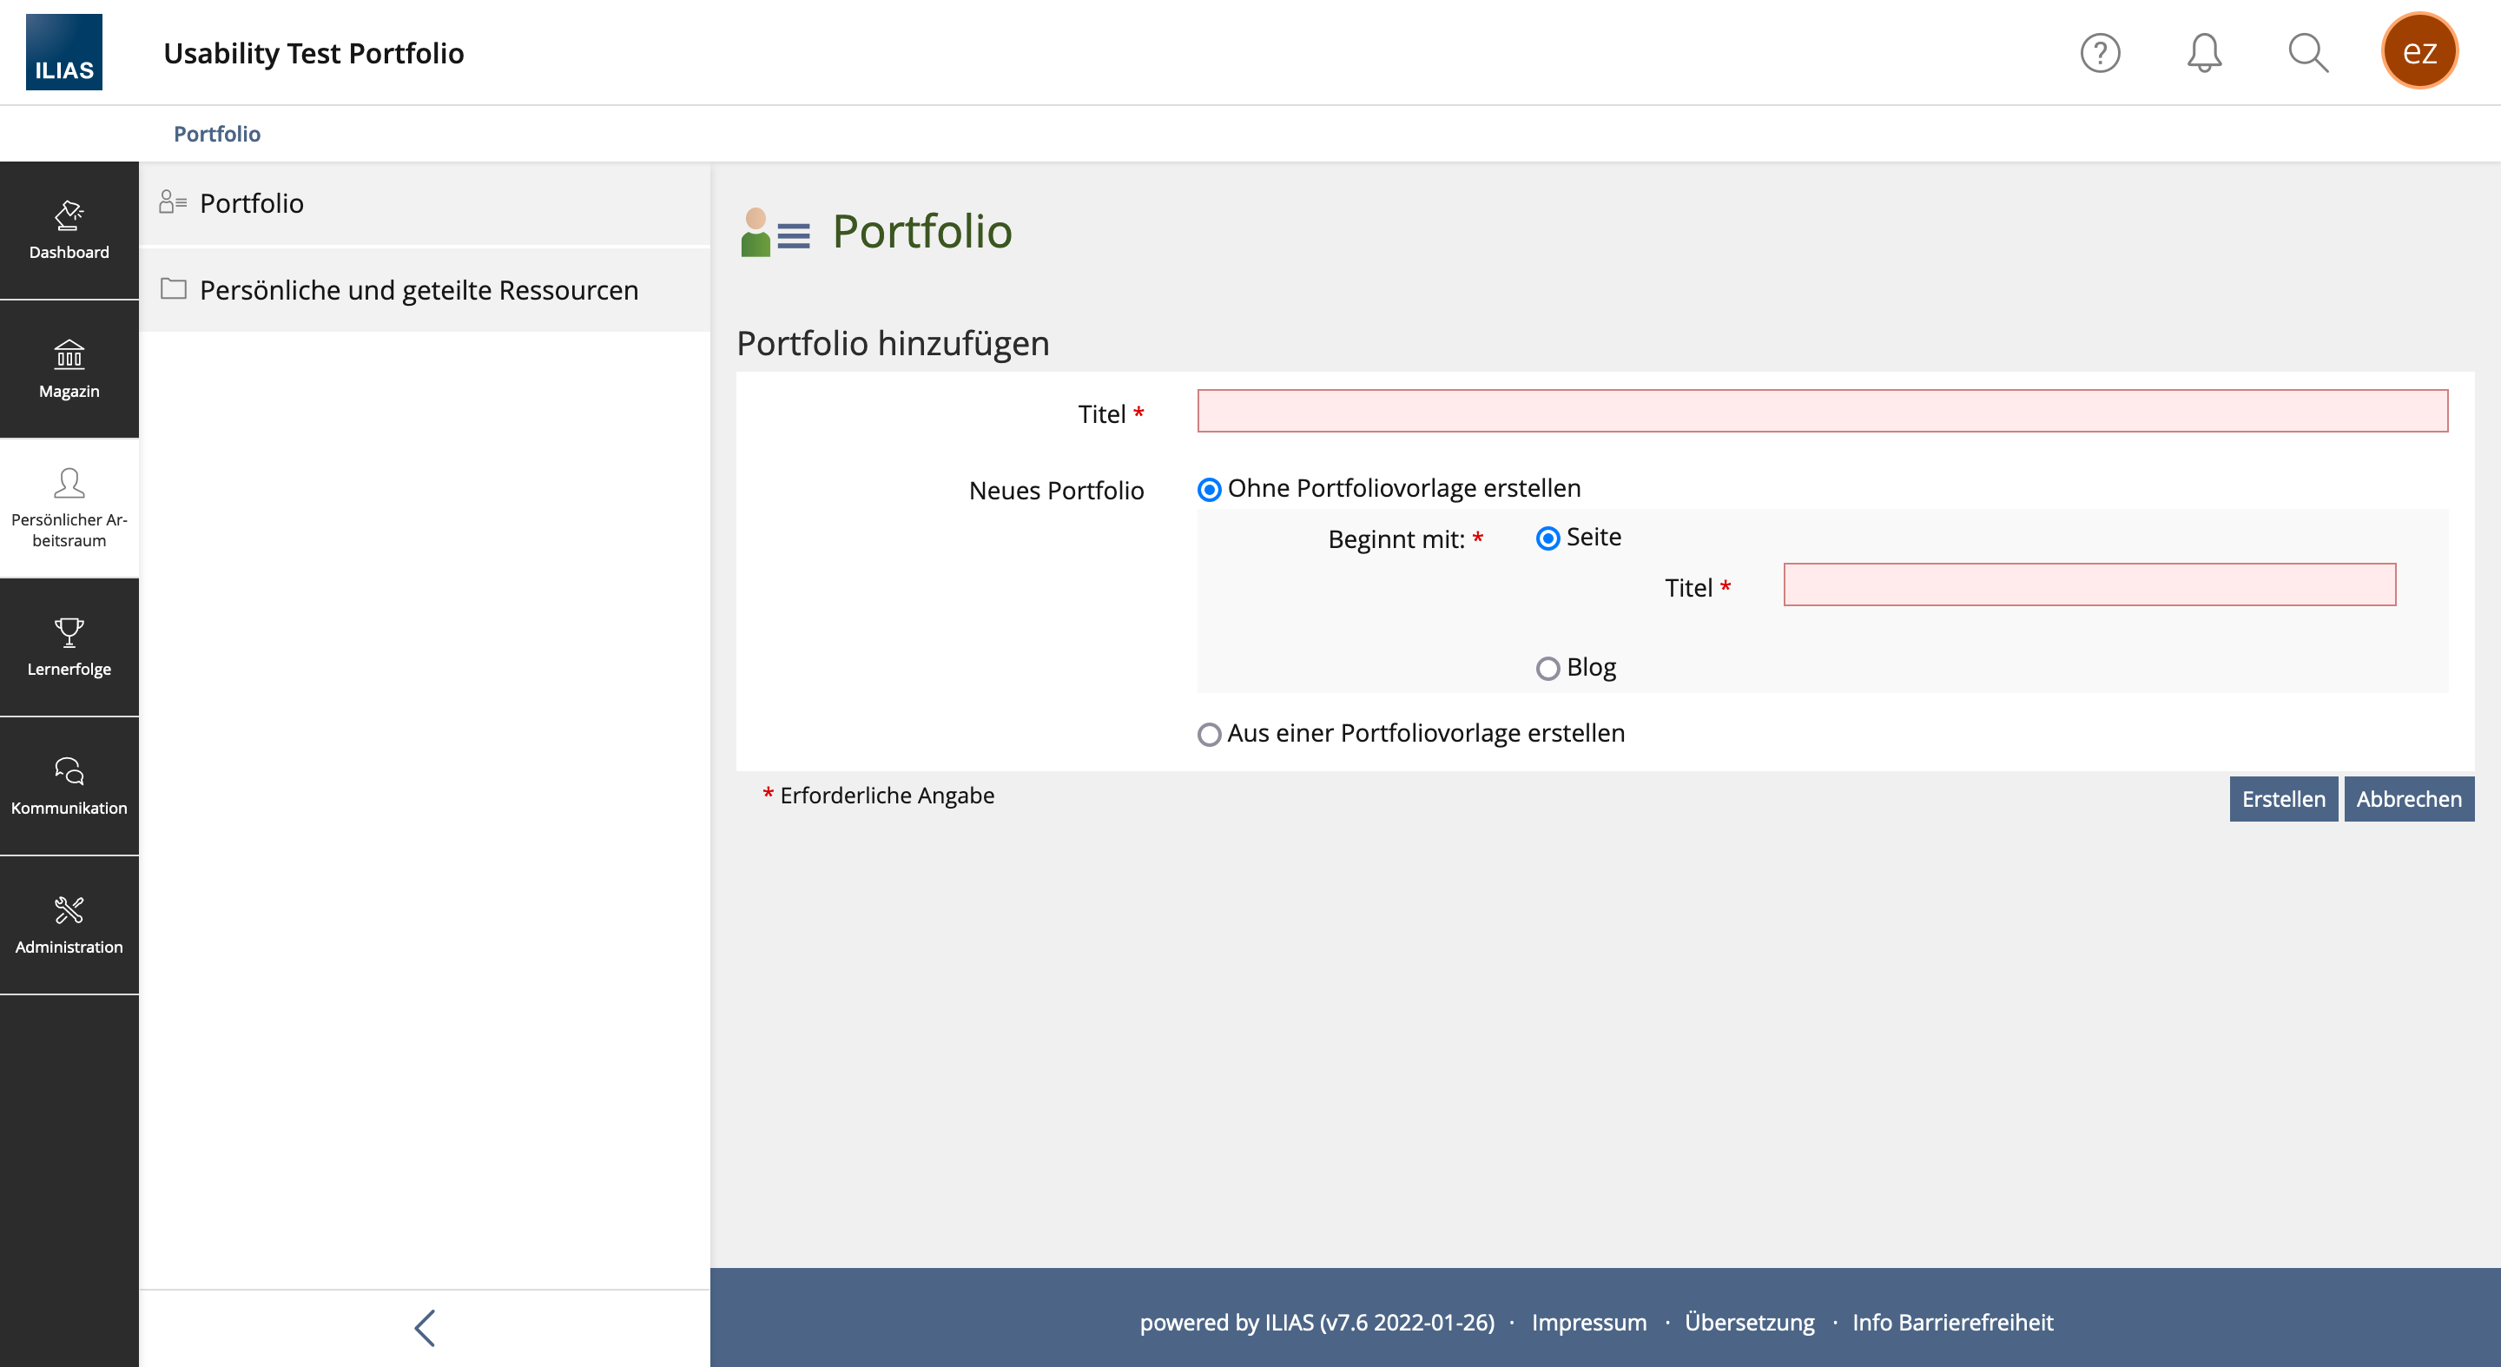This screenshot has height=1367, width=2501.
Task: Choose the Blog radio option
Action: pos(1547,668)
